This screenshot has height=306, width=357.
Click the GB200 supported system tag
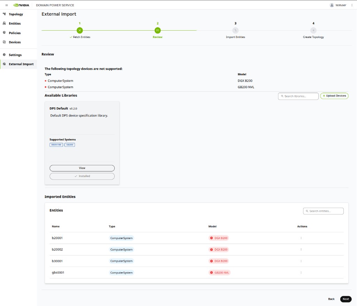coord(70,145)
